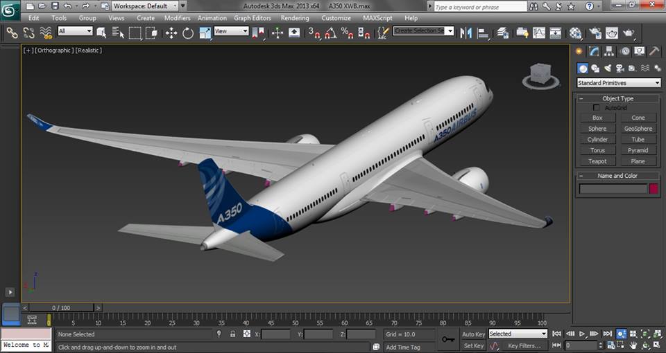Screen dimensions: 666x353
Task: Pick the Rectangular Selection Region tool
Action: point(135,33)
